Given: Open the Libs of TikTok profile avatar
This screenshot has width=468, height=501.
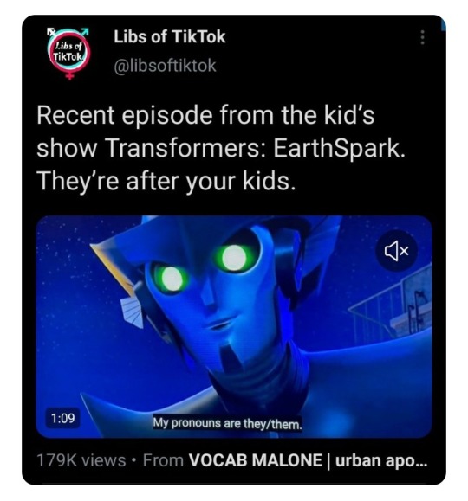Looking at the screenshot, I should pyautogui.click(x=68, y=53).
